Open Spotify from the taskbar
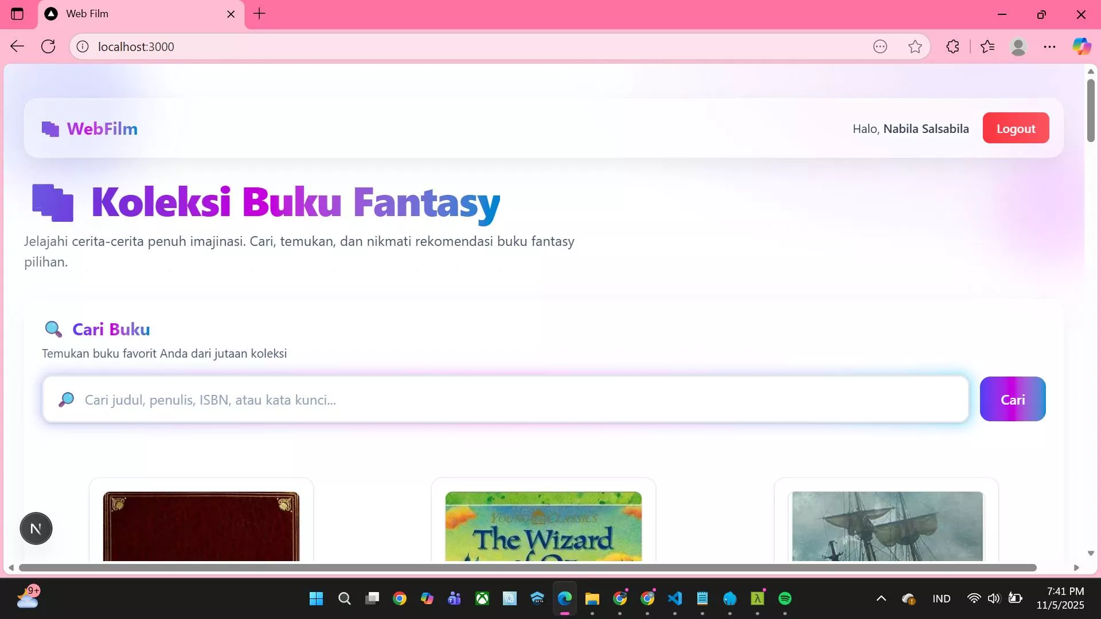Viewport: 1101px width, 619px height. [x=785, y=598]
